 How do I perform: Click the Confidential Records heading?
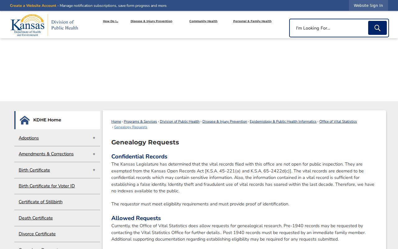point(139,157)
